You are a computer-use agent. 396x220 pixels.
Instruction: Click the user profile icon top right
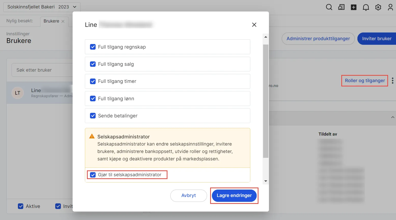pyautogui.click(x=390, y=7)
